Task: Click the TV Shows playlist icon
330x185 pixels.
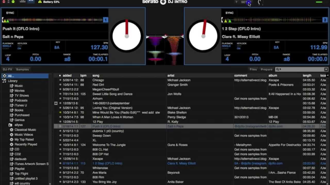Action: (x=11, y=96)
